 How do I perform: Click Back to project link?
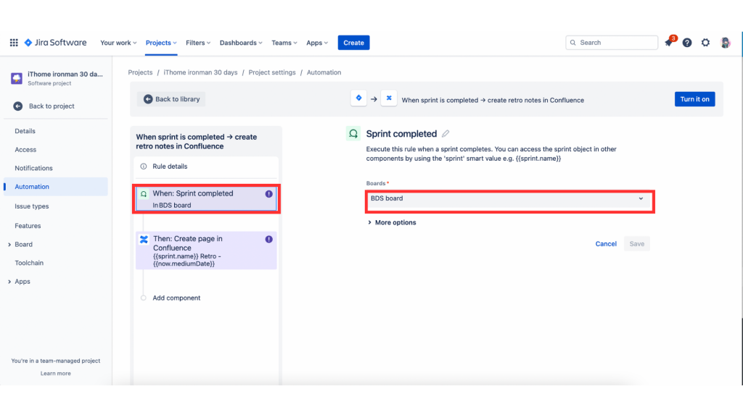click(52, 106)
